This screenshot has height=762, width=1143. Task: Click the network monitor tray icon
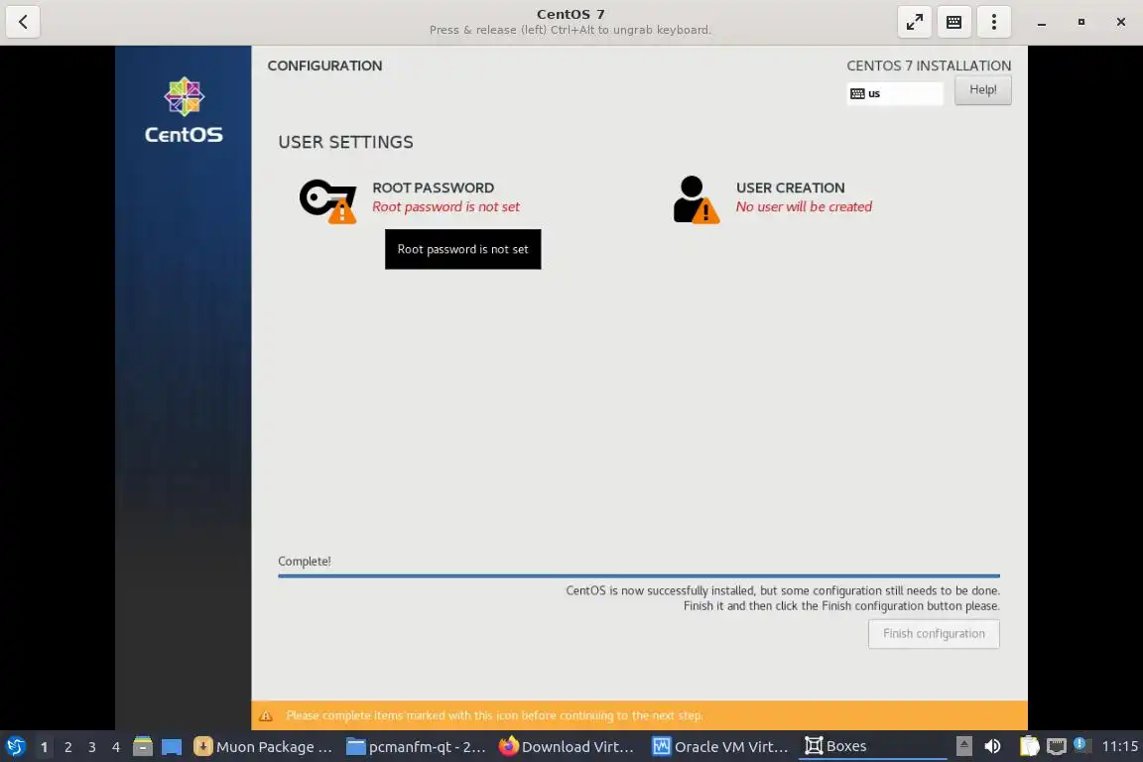tap(1056, 746)
